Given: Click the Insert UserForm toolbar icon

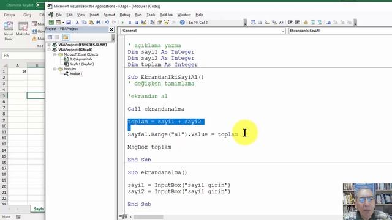Looking at the screenshot, I should [58, 23].
